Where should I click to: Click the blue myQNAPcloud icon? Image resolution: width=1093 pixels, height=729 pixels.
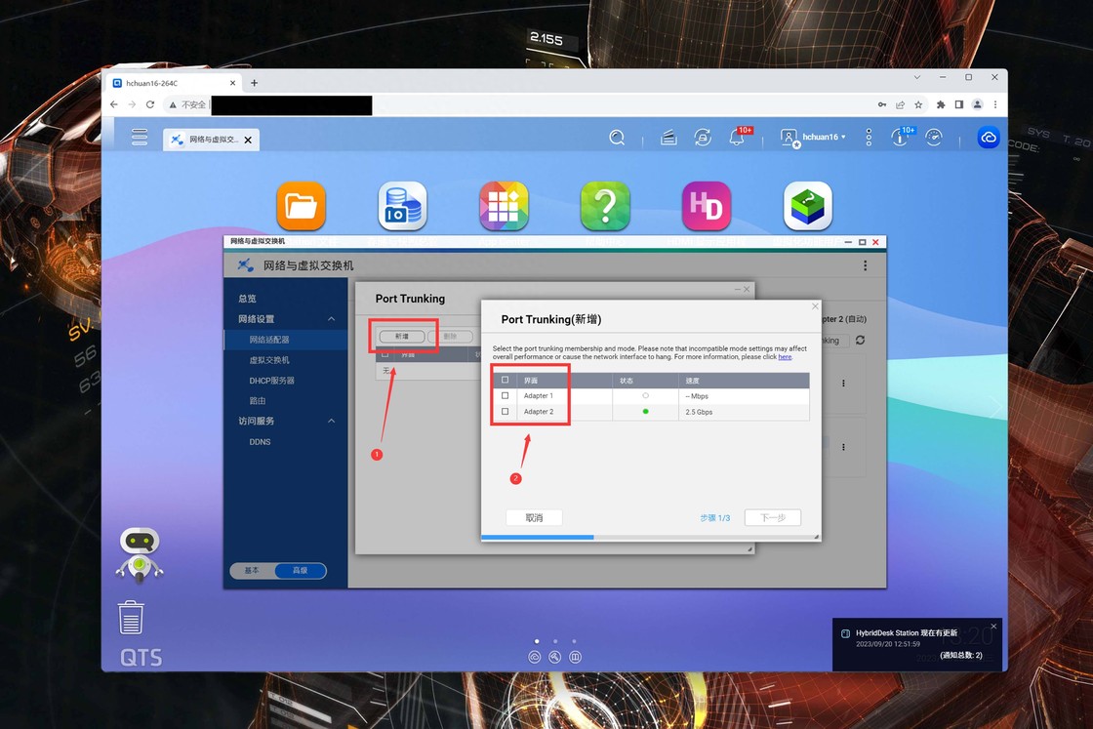(989, 139)
